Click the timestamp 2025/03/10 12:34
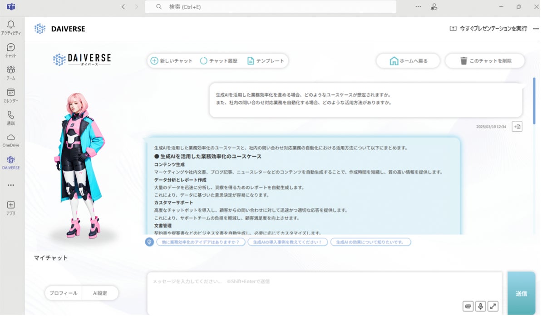 491,127
